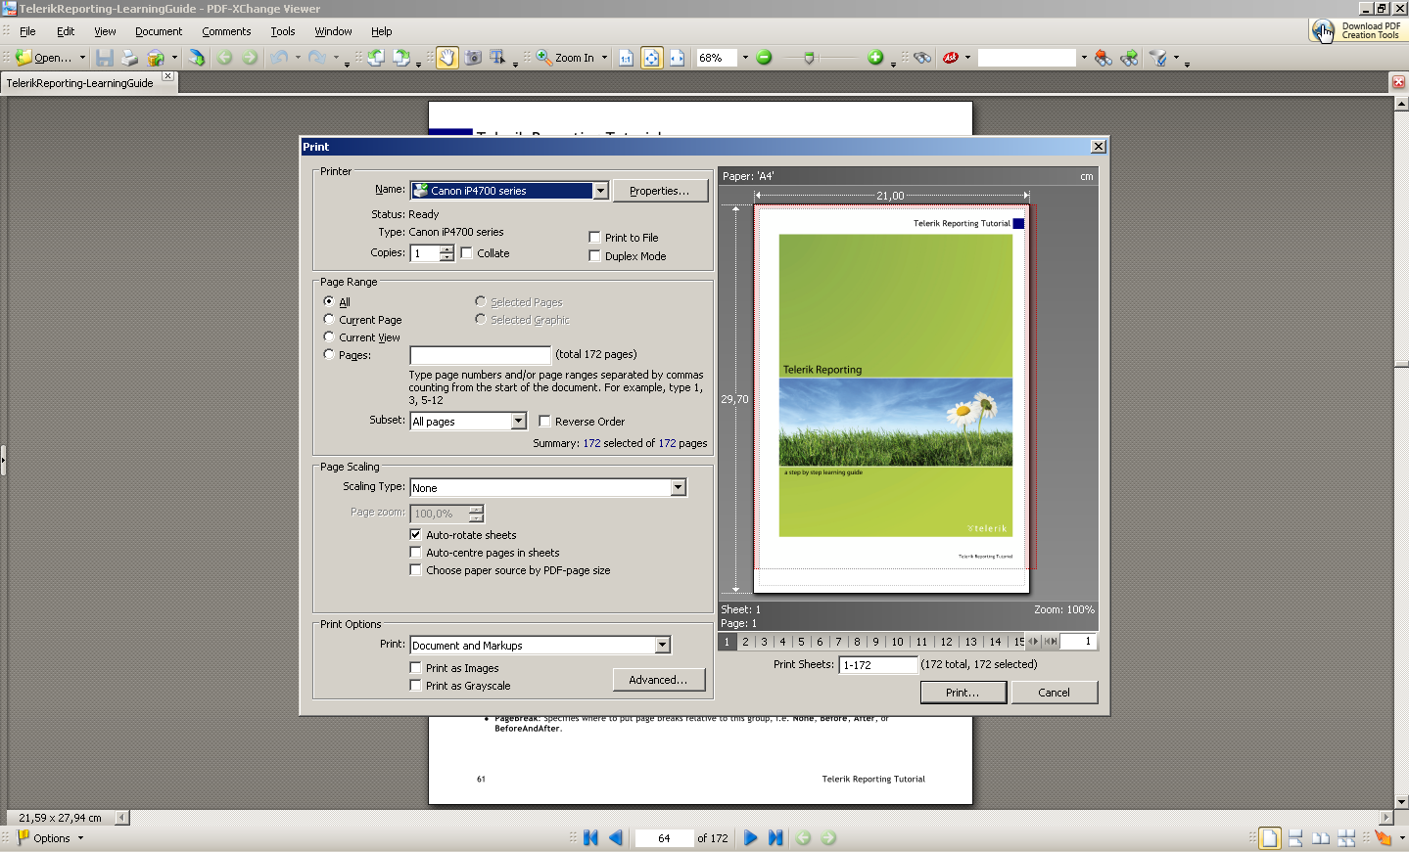This screenshot has height=852, width=1409.
Task: Jump to the last page
Action: coord(775,838)
